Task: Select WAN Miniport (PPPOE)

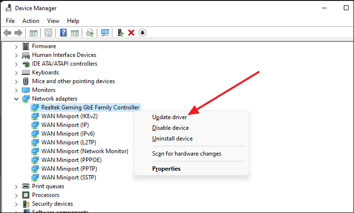Action: 71,160
